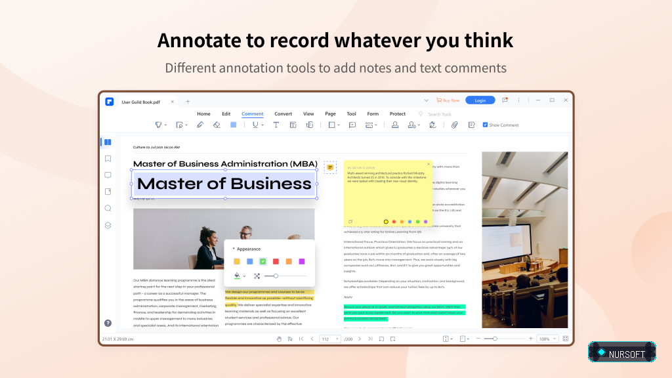Open the View menu tab
This screenshot has width=672, height=378.
pos(308,114)
